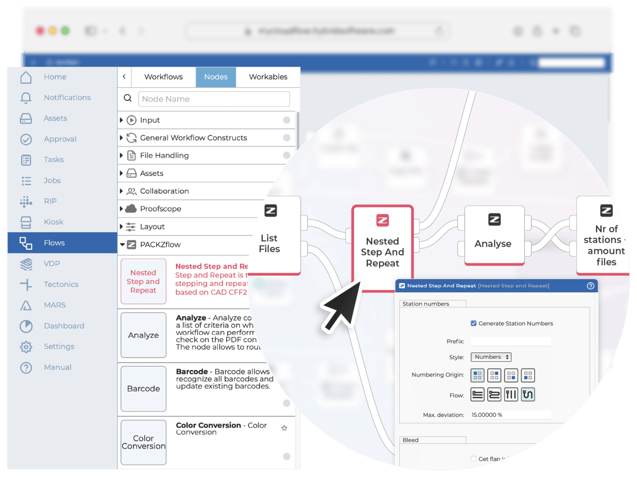Switch to the Nodes tab
The height and width of the screenshot is (478, 637).
click(216, 77)
